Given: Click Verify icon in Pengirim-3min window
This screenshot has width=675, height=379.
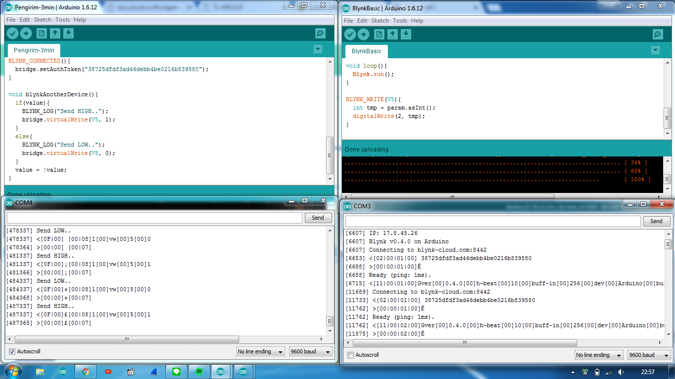Looking at the screenshot, I should tap(12, 33).
